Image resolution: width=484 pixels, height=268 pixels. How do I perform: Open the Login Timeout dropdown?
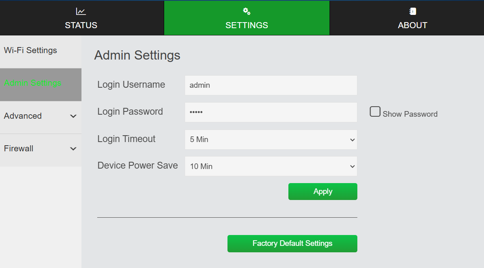click(x=271, y=140)
